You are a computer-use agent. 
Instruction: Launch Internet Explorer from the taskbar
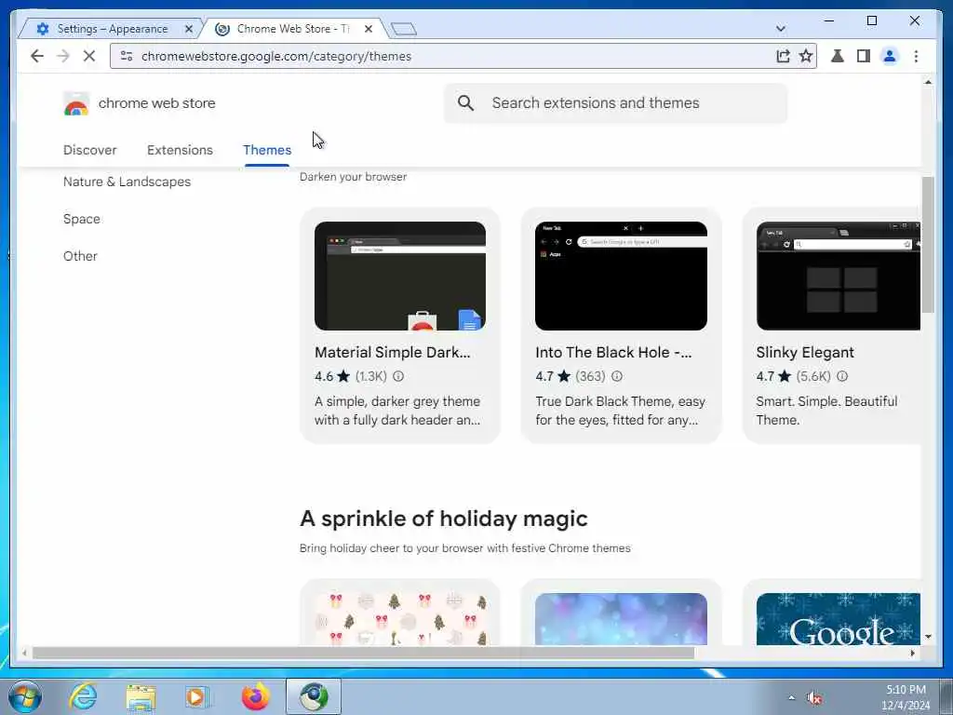83,696
